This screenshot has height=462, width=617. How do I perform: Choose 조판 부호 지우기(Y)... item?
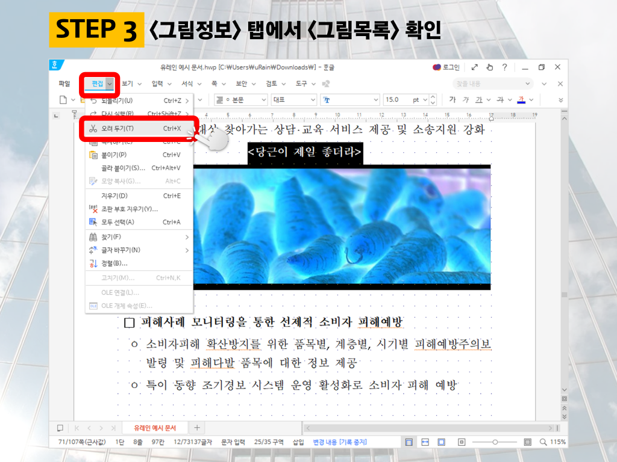pyautogui.click(x=139, y=209)
